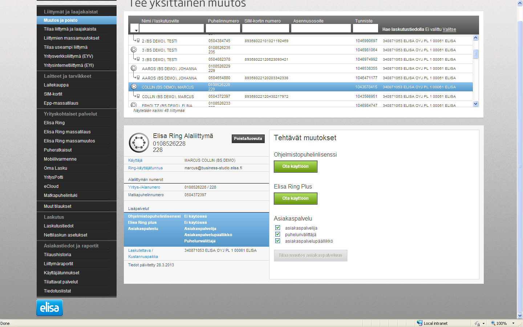Click the Laskutettava / Kustannuspaikka link
523x327 pixels.
pyautogui.click(x=143, y=253)
